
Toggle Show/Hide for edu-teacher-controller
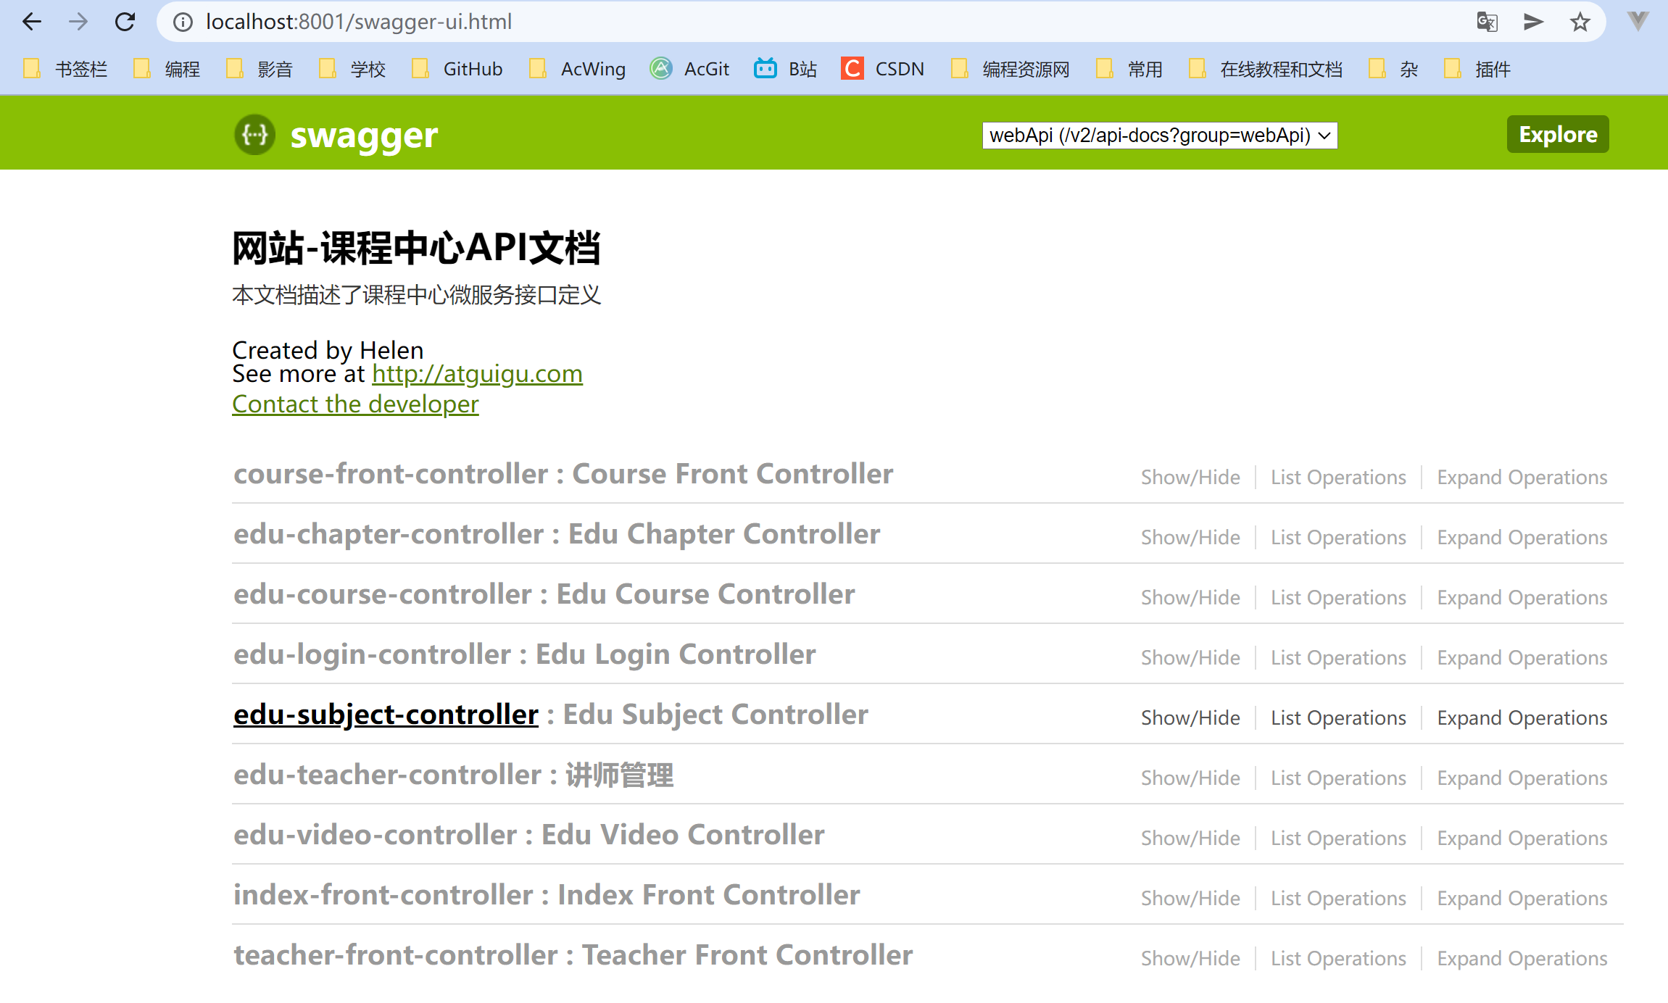(x=1190, y=778)
